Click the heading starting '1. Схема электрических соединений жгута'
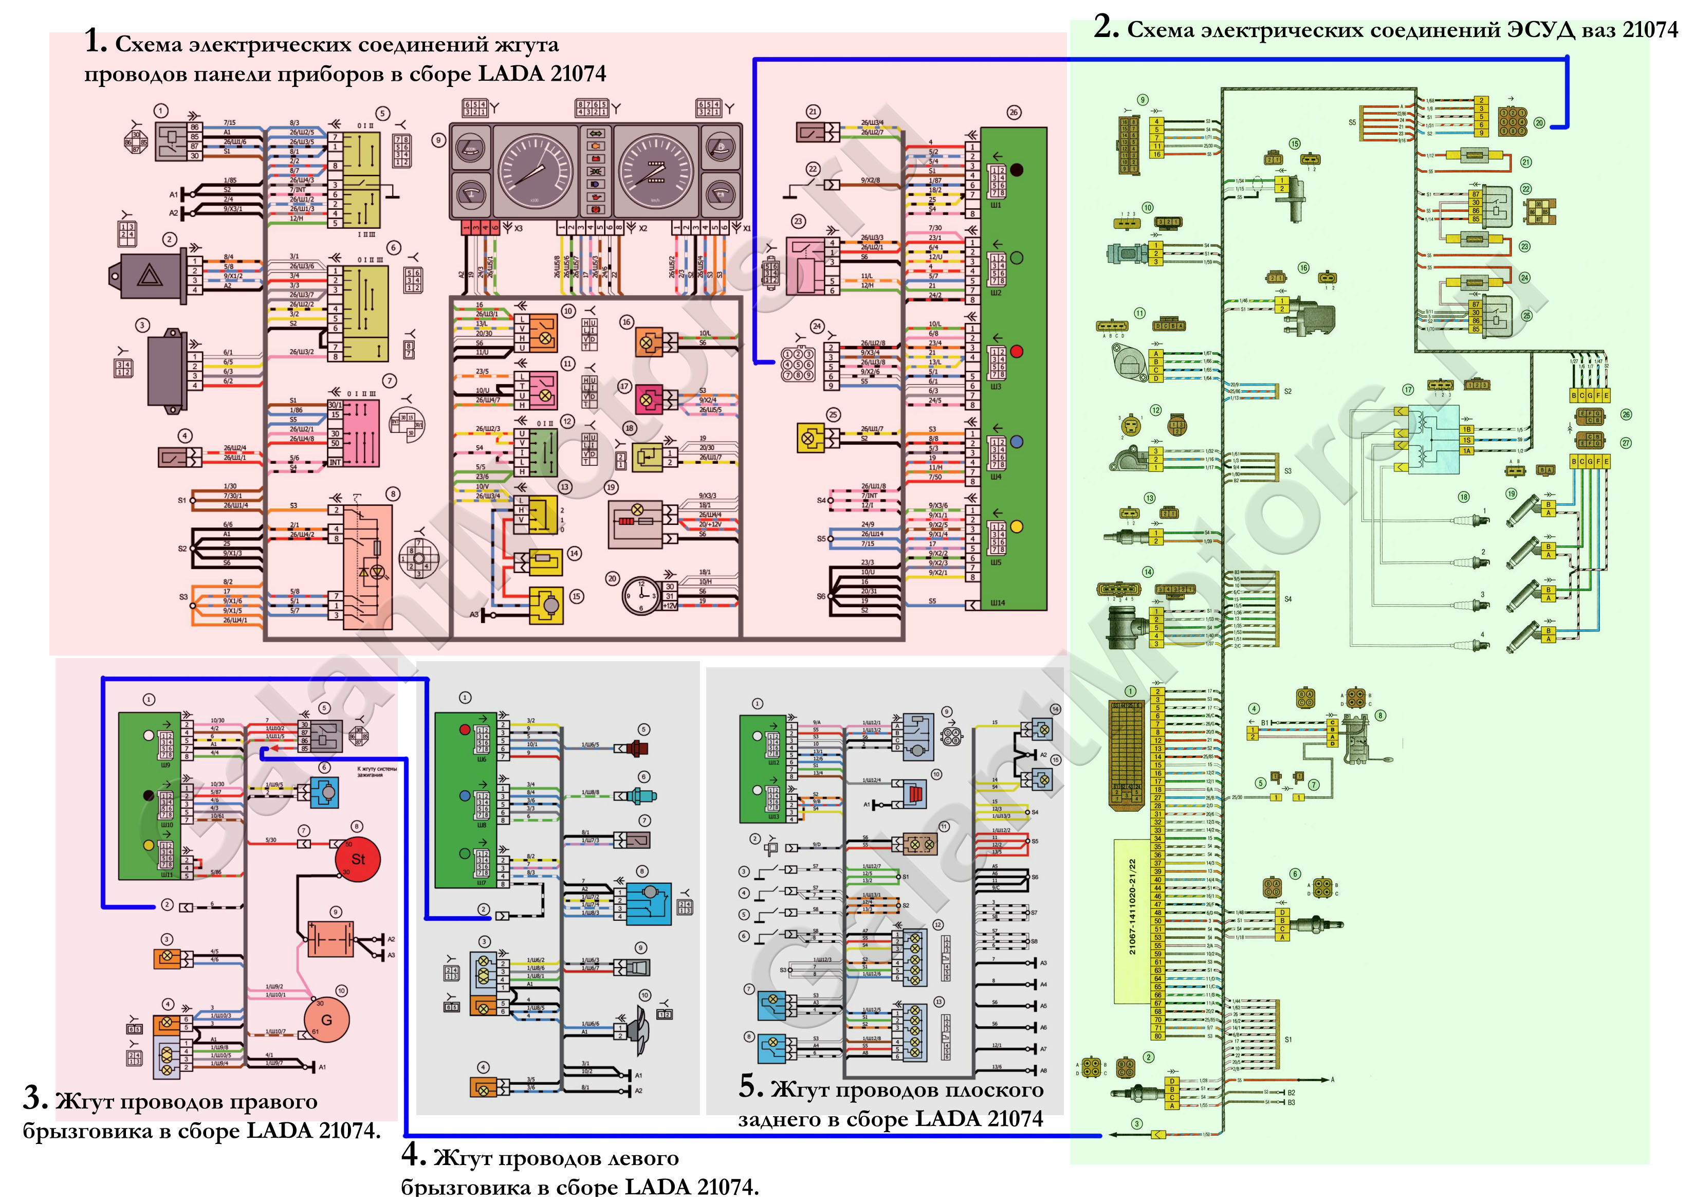This screenshot has height=1201, width=1694. point(344,58)
